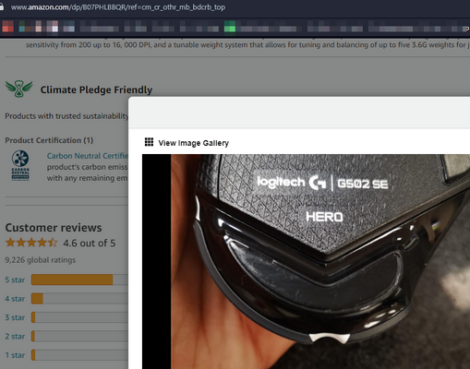The height and width of the screenshot is (369, 470).
Task: Click the green bookmark favicon in bookmarks bar
Action: (230, 27)
